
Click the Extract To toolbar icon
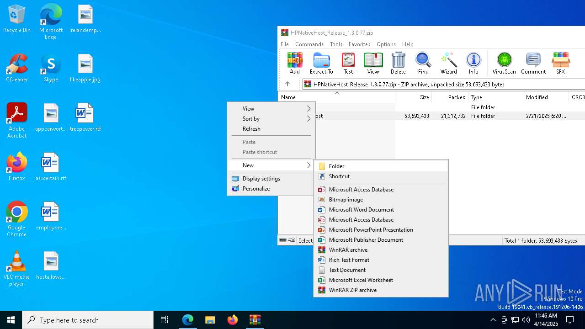coord(321,63)
